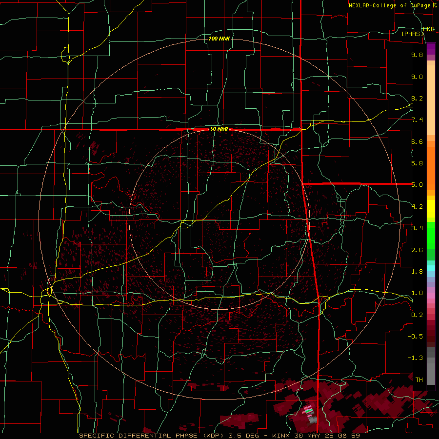439x439 pixels.
Task: Select the 5.8 scale value
Action: tap(417, 163)
